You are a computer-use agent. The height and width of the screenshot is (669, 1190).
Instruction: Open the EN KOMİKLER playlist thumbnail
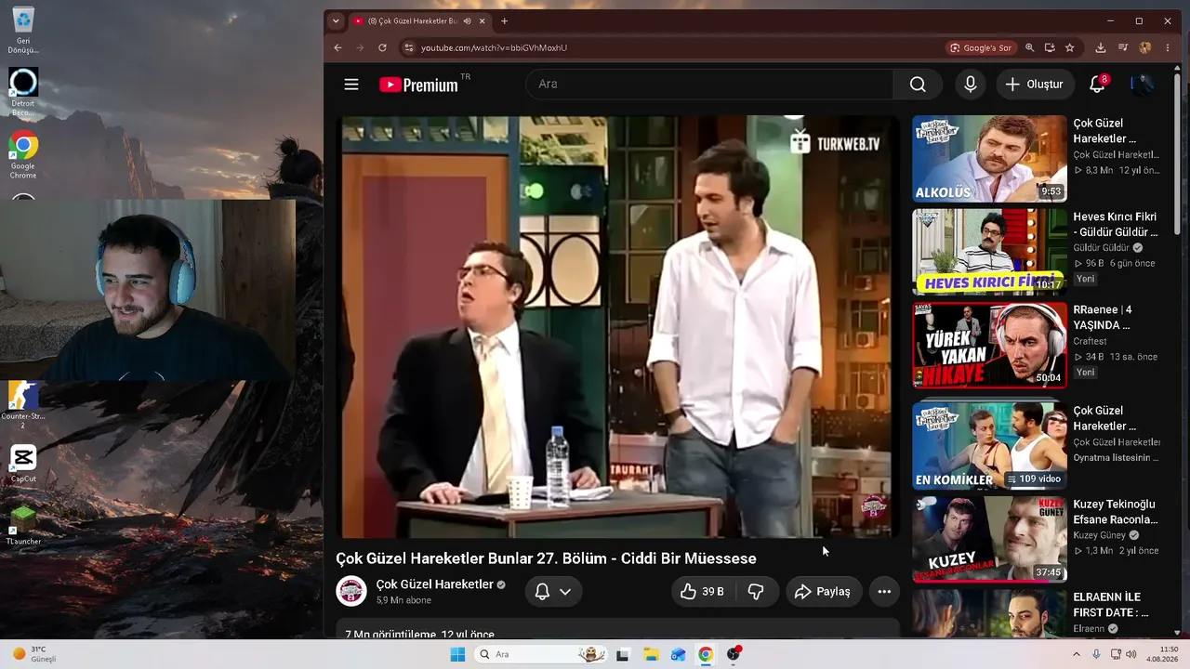(989, 446)
